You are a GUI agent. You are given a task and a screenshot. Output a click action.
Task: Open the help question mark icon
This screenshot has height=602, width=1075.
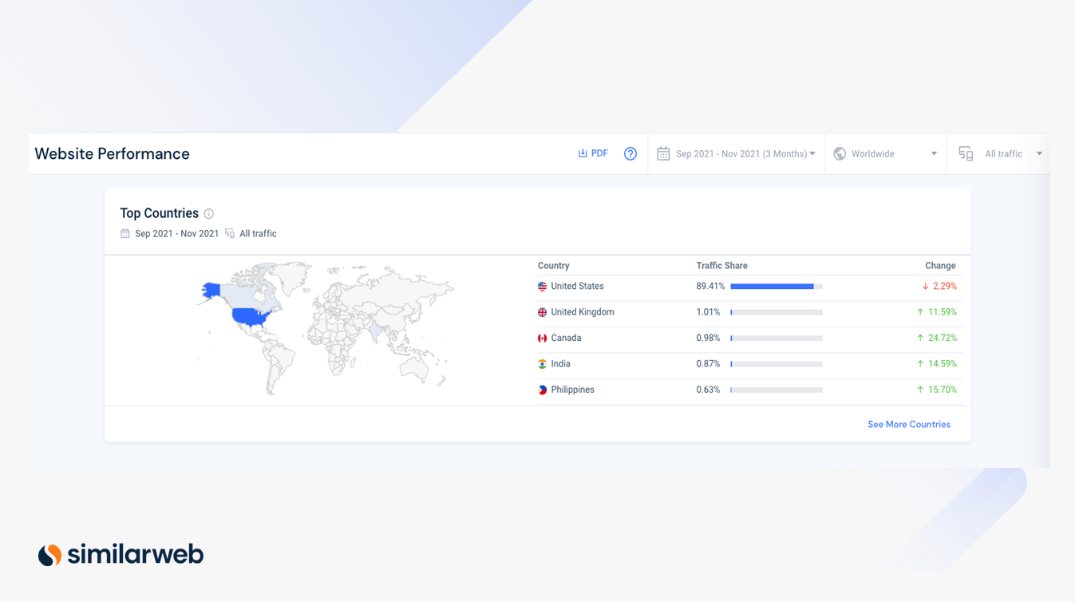pos(630,153)
